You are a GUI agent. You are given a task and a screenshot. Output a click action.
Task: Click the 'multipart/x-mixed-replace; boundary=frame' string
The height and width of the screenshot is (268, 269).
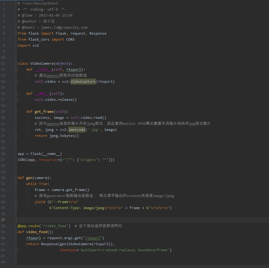tap(124, 250)
